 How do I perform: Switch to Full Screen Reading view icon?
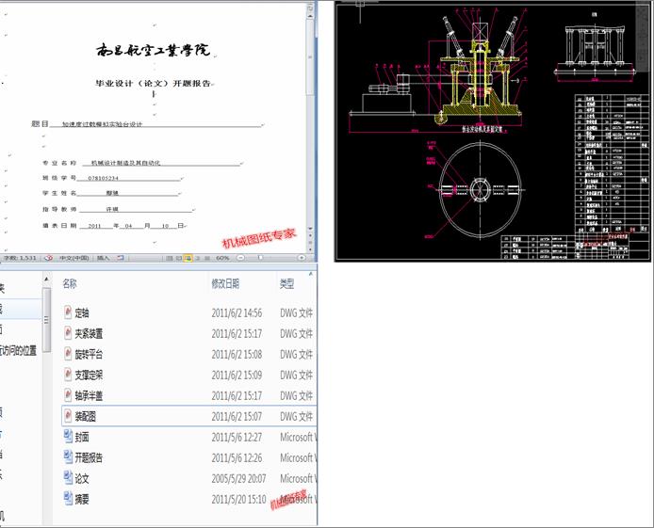(x=178, y=258)
